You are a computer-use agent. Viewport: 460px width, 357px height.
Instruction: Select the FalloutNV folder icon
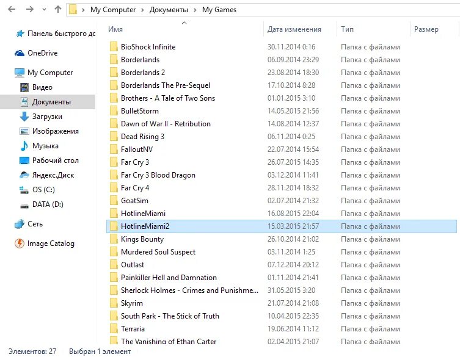114,149
